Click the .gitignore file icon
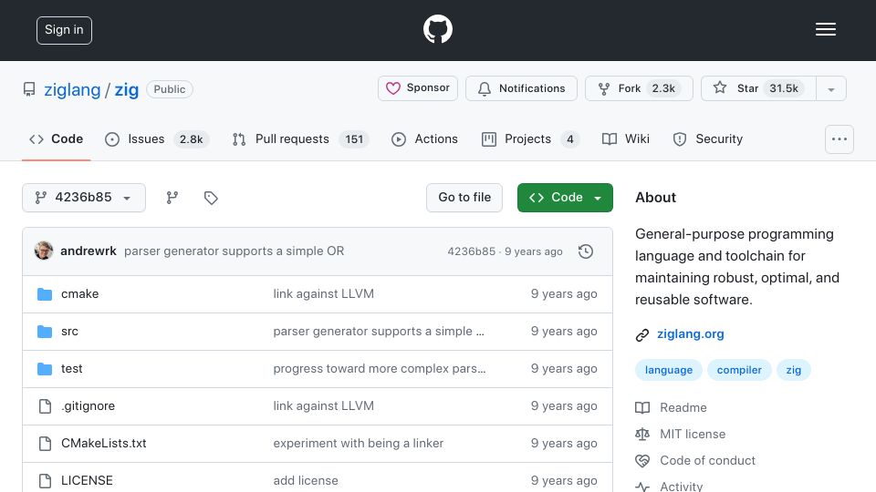 coord(45,406)
